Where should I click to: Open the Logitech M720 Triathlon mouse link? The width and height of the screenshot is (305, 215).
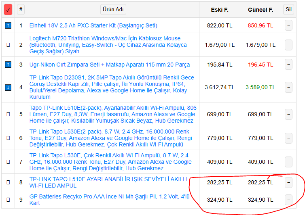(108, 45)
